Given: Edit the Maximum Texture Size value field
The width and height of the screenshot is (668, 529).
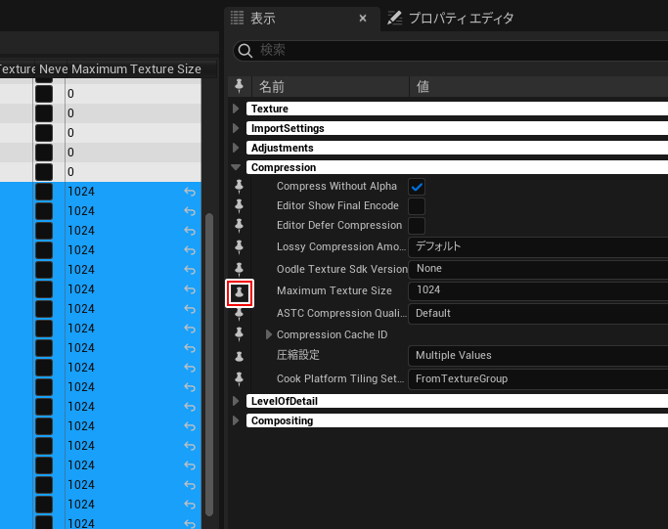Looking at the screenshot, I should click(538, 290).
